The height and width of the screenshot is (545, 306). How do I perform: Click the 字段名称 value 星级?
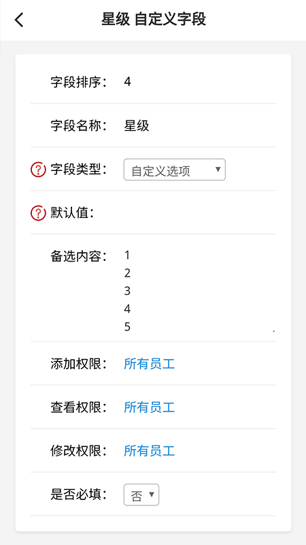tap(137, 126)
